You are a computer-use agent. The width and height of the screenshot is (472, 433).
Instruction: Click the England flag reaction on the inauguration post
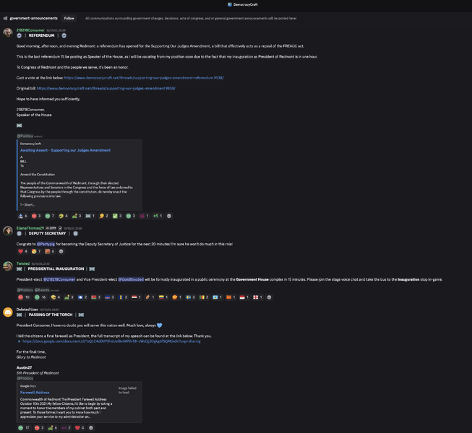click(257, 297)
